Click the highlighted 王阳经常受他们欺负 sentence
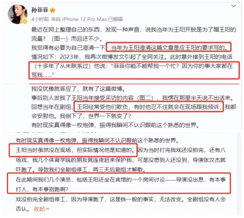244x218 pixels. click(148, 107)
